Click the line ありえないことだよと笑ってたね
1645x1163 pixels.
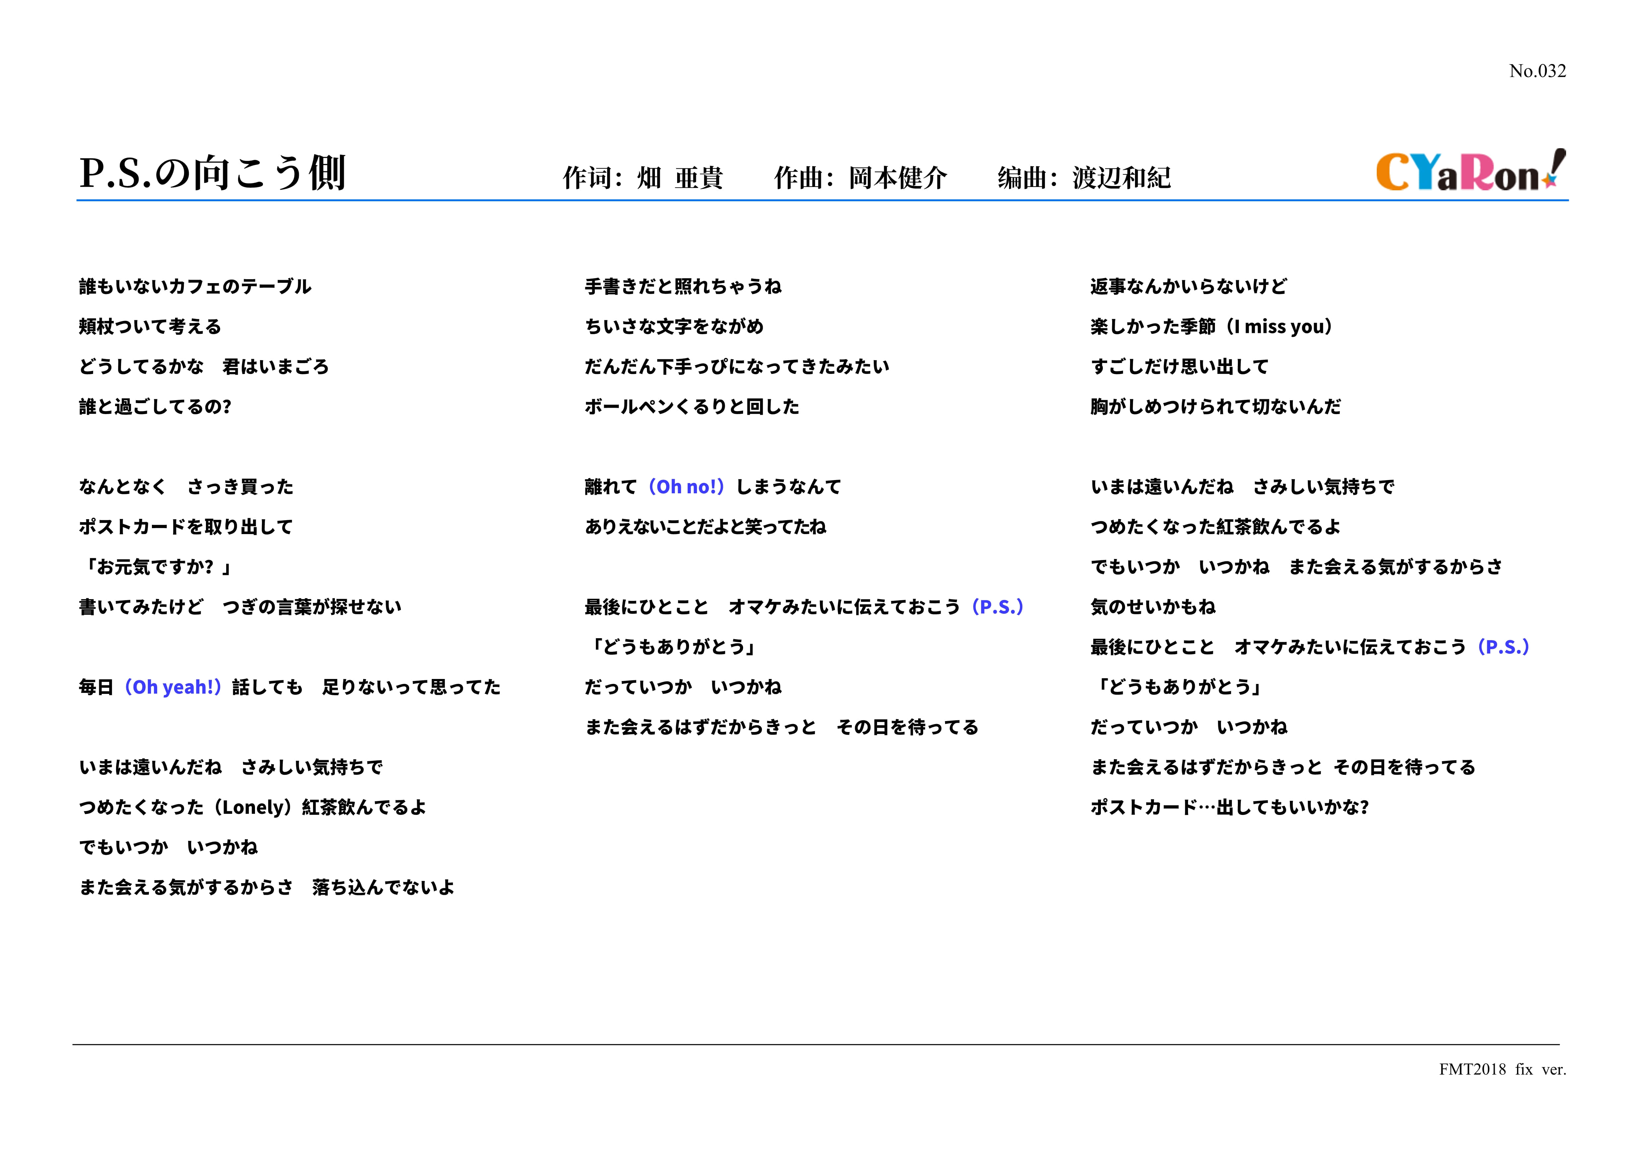pos(705,527)
